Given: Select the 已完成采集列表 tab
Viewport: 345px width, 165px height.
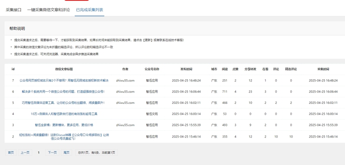Looking at the screenshot, I should [x=90, y=10].
